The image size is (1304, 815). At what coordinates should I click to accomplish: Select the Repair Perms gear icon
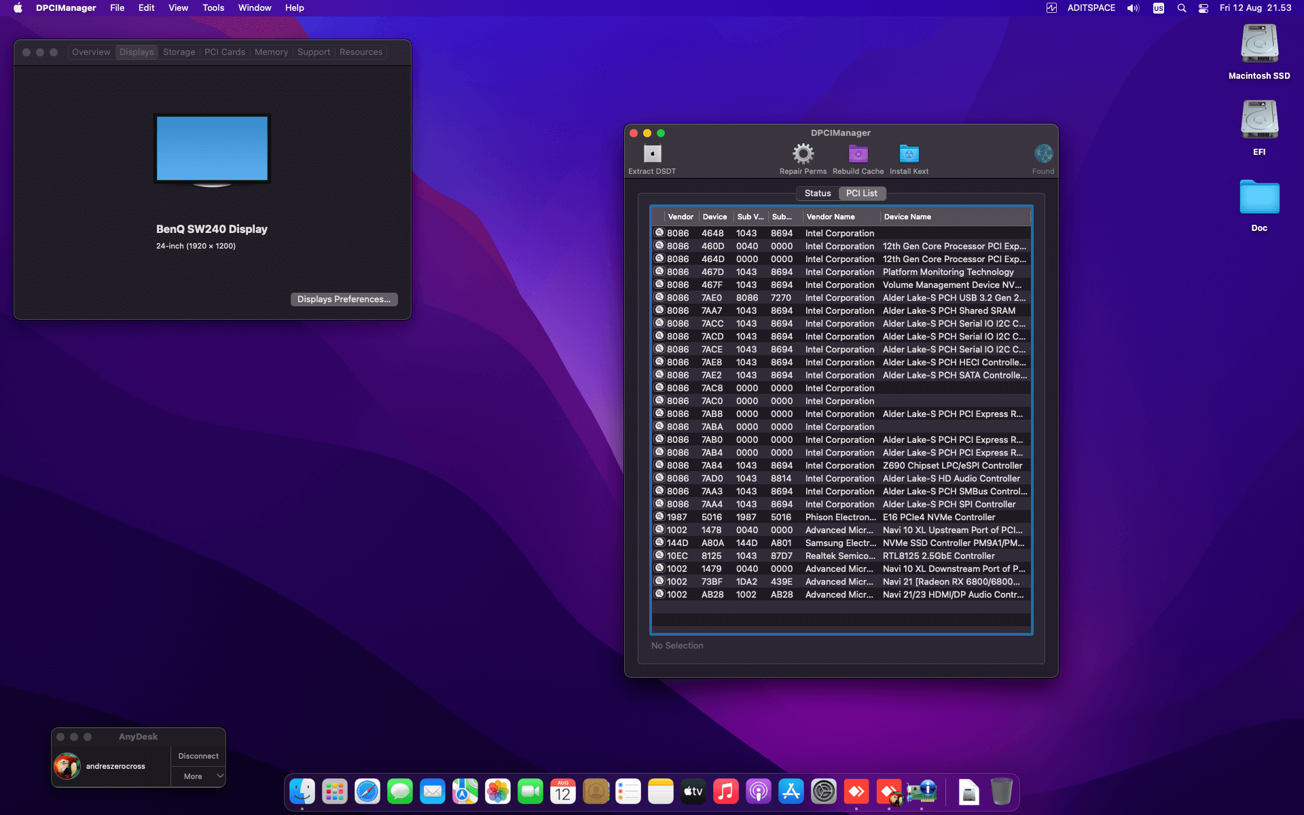[x=803, y=154]
